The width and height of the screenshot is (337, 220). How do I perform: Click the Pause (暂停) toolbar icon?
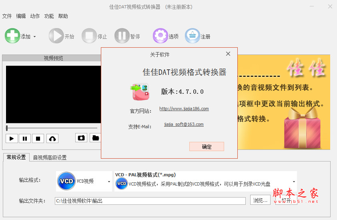coord(122,36)
